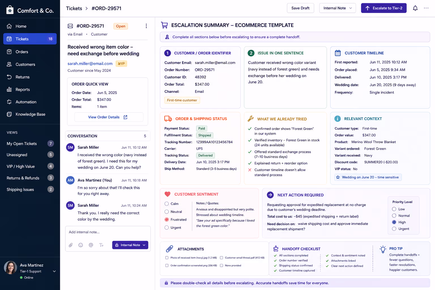
Task: Open the ticket kebab menu beside Open badge
Action: pyautogui.click(x=146, y=26)
